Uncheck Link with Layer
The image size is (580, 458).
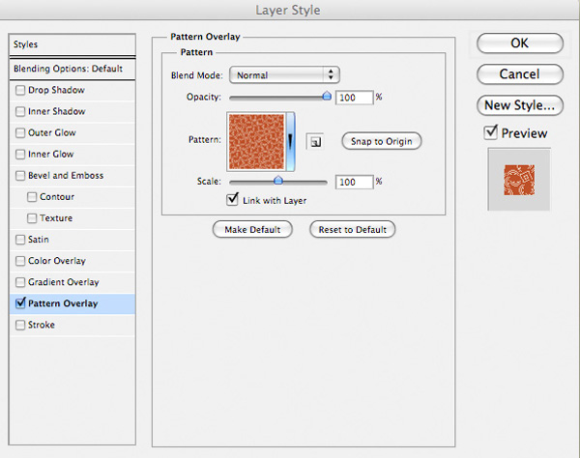click(x=232, y=200)
